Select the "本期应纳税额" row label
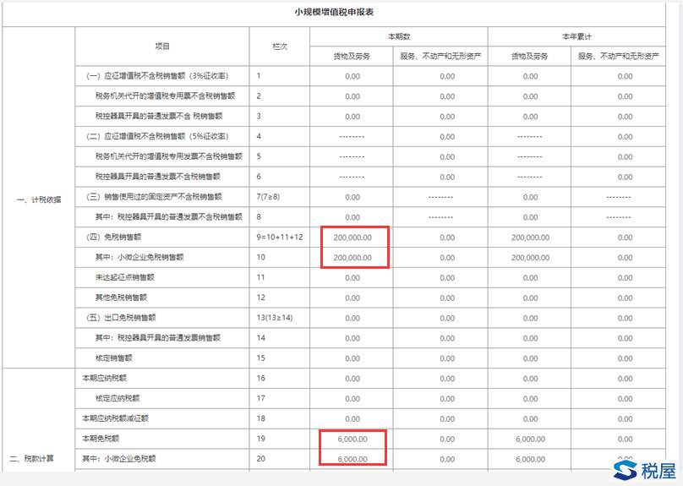The height and width of the screenshot is (486, 683). click(105, 378)
